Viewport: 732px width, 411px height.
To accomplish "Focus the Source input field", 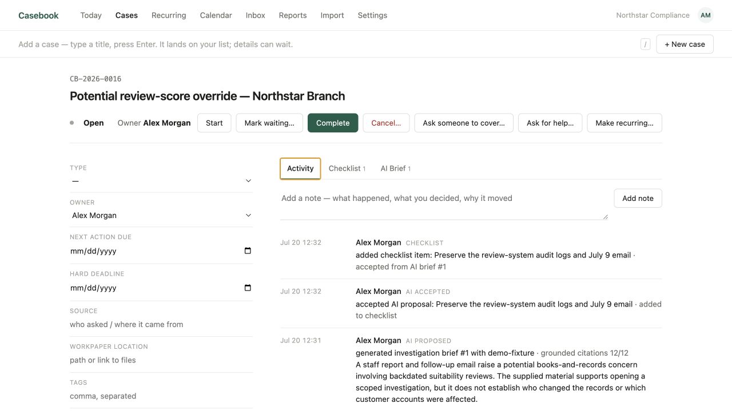I will pyautogui.click(x=161, y=324).
